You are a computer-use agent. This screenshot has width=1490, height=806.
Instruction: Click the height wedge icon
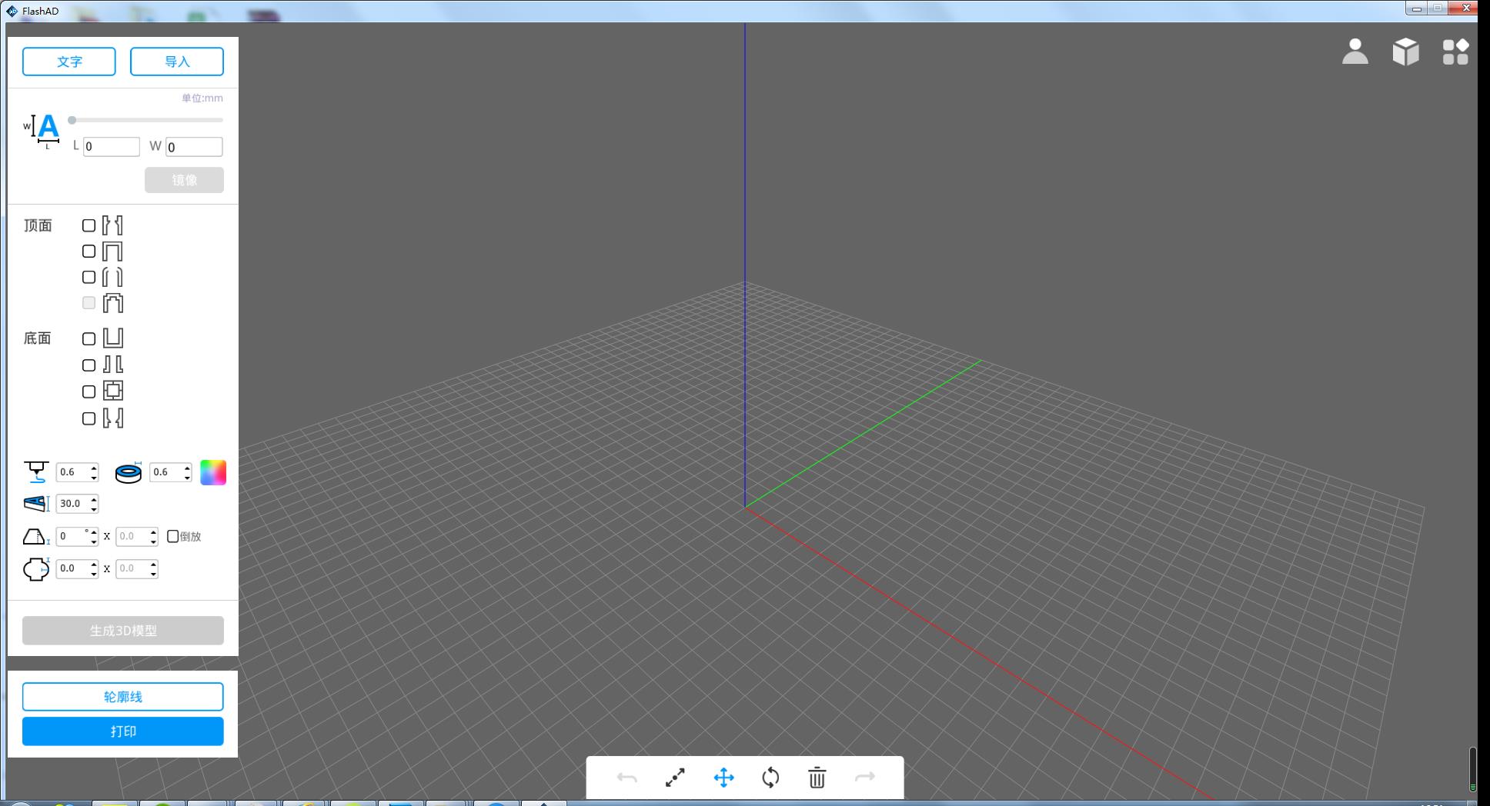click(x=36, y=504)
